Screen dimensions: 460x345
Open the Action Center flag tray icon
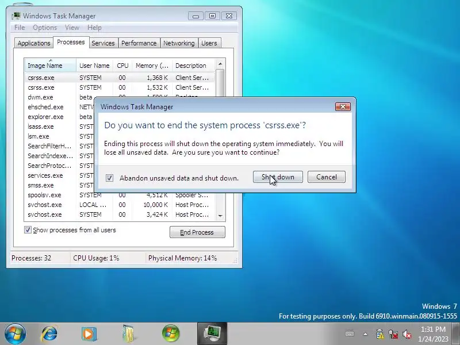pyautogui.click(x=379, y=334)
